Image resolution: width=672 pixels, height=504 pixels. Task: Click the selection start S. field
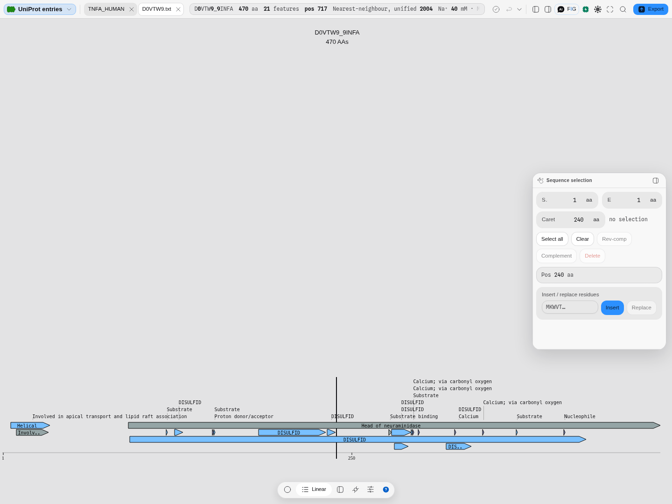click(x=567, y=200)
